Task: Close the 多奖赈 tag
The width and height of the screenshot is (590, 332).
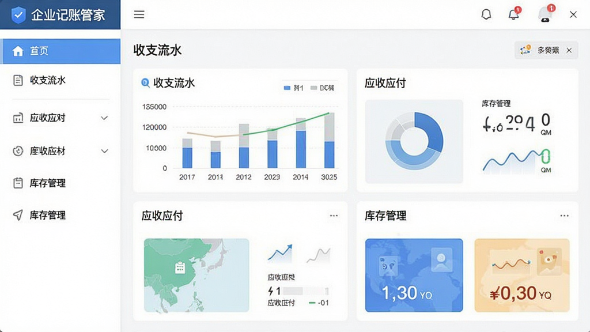Action: pyautogui.click(x=569, y=50)
